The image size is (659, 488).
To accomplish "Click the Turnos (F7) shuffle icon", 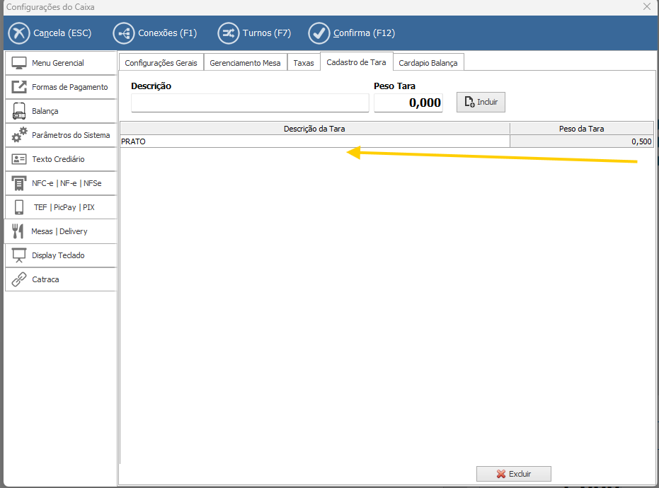I will click(228, 33).
